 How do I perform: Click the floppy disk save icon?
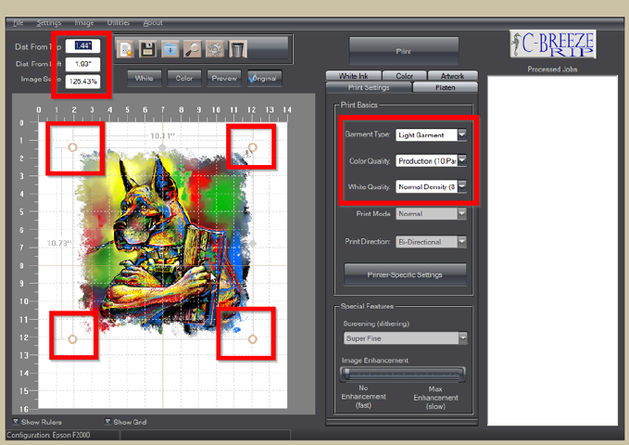click(x=147, y=50)
